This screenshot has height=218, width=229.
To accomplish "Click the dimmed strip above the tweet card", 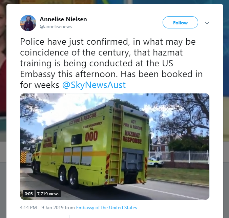I will (114, 2).
